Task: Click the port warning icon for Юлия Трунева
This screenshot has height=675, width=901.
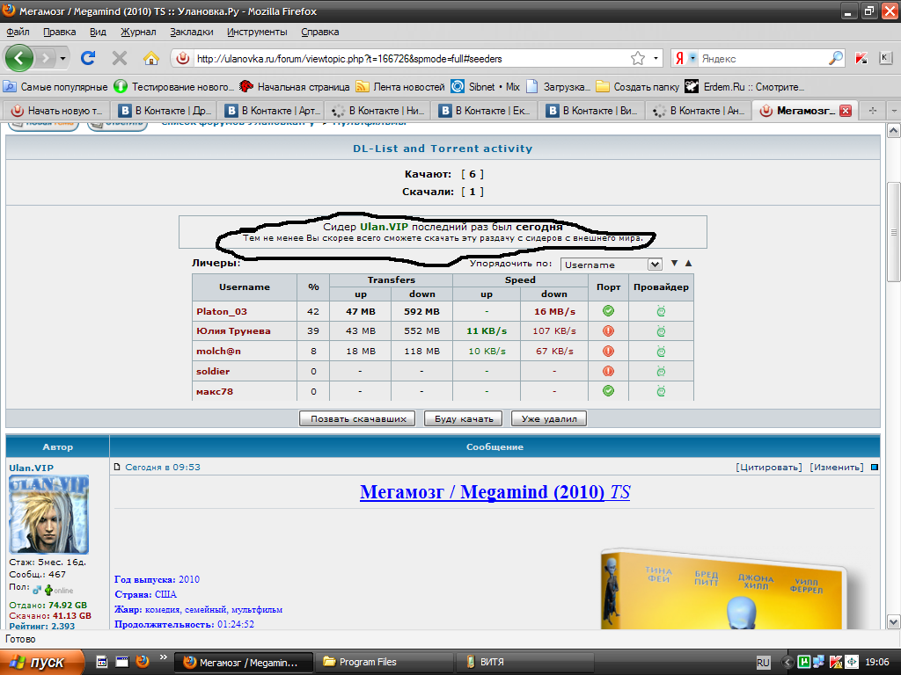Action: pos(608,331)
